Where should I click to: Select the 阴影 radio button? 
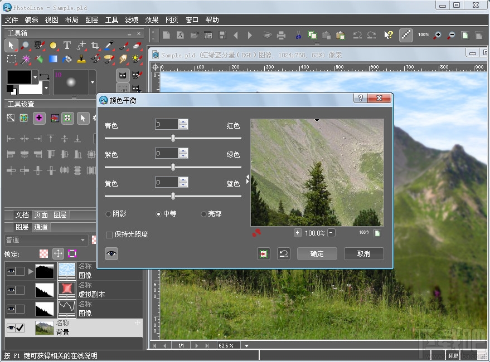(108, 214)
